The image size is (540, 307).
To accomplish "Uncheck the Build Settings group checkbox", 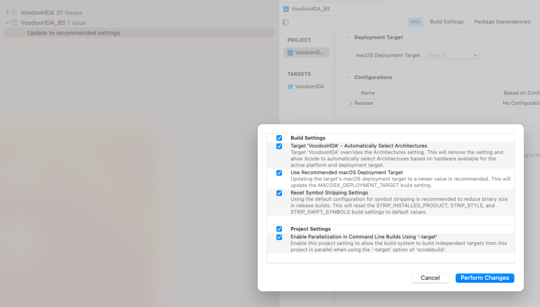I will (279, 138).
